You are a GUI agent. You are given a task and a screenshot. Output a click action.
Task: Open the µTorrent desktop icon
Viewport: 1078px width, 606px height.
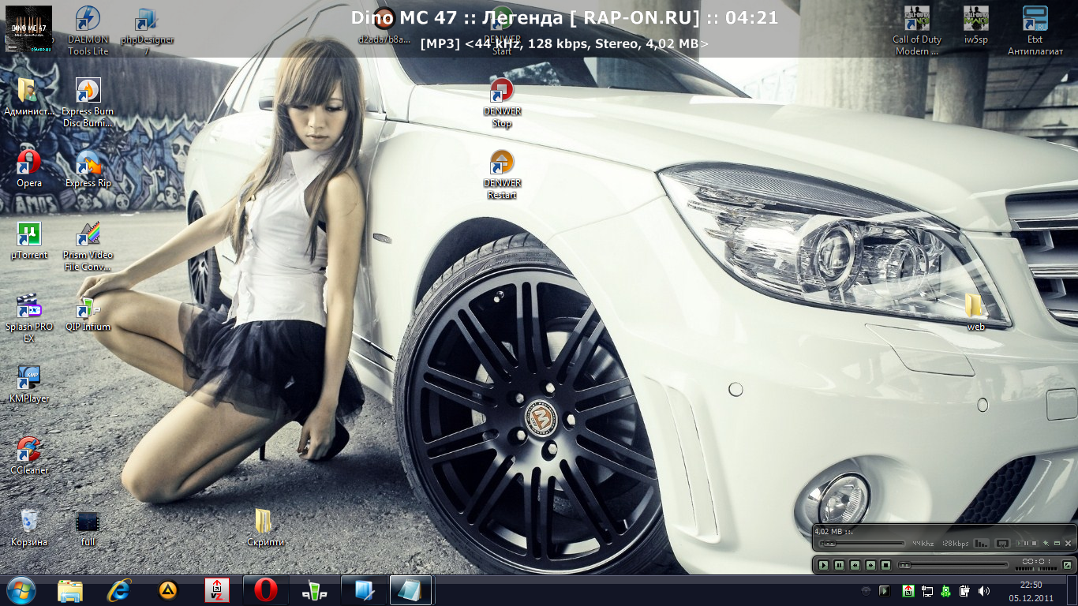[x=28, y=241]
